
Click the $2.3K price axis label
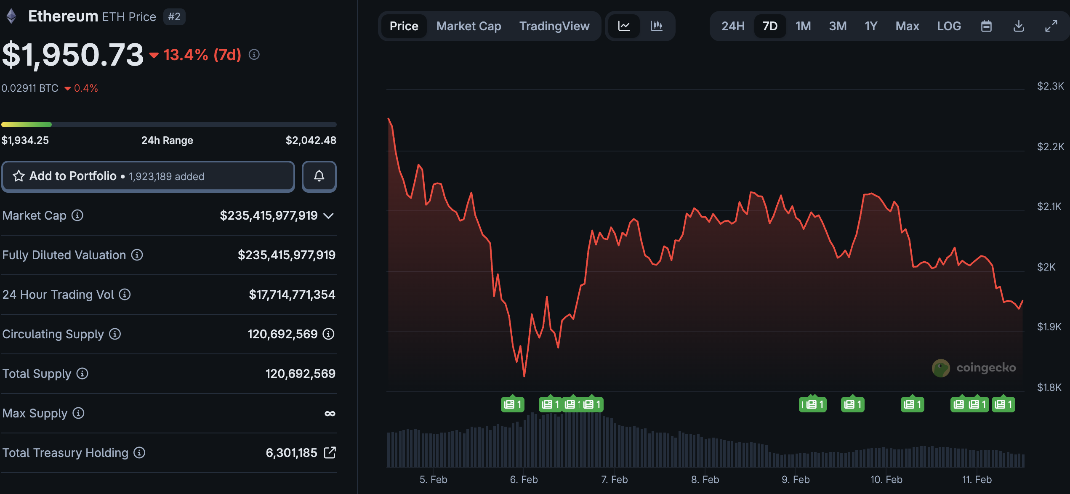[x=1050, y=86]
